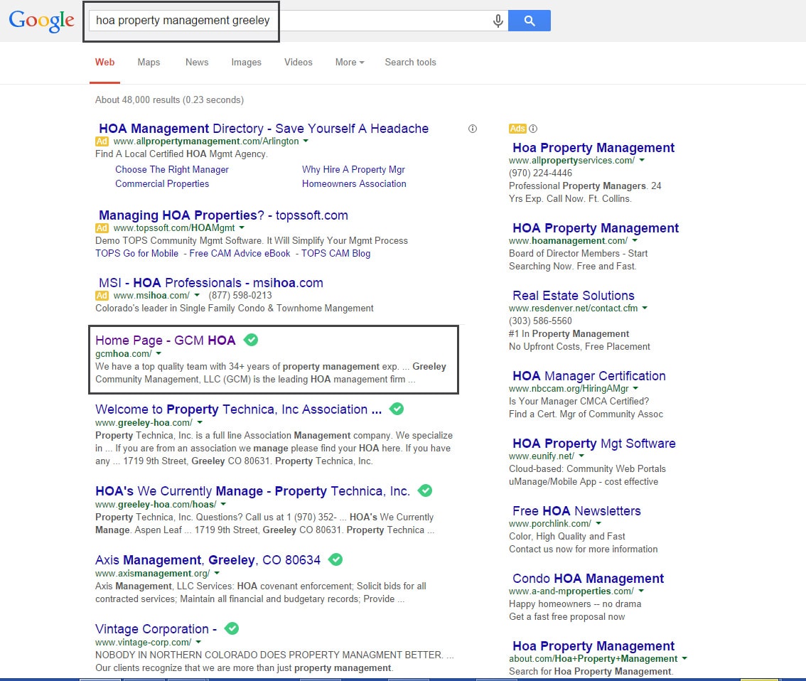
Task: Expand arrow next to axismanagement.org URL
Action: click(217, 573)
